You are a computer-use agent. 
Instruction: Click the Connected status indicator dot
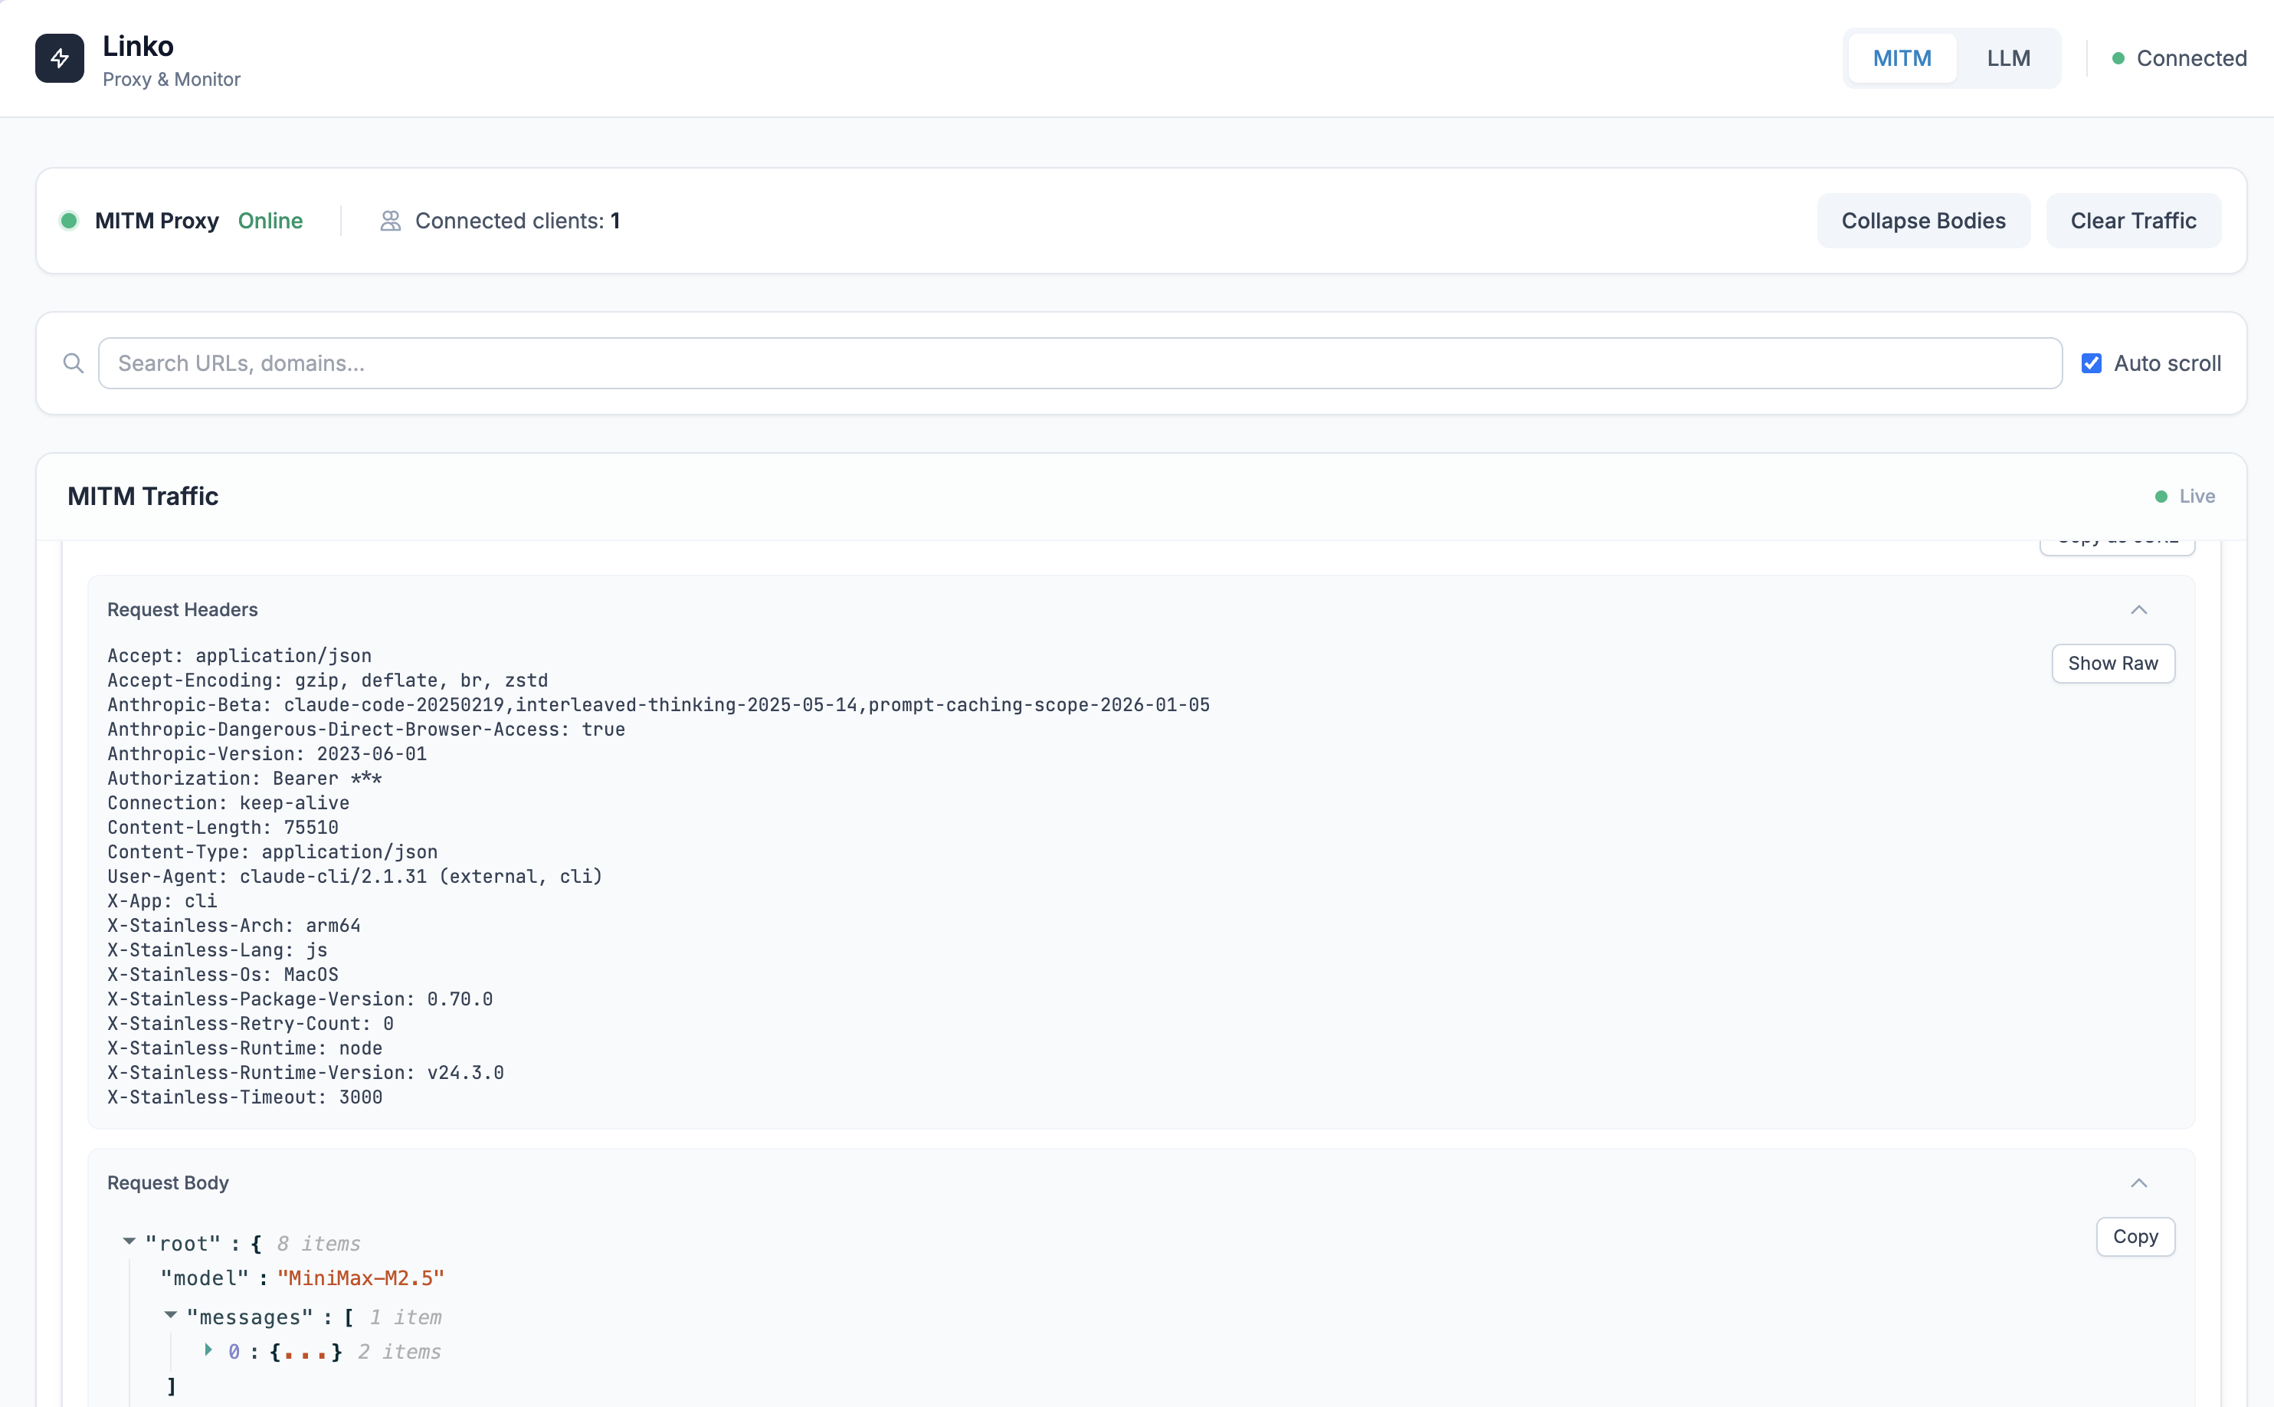point(2118,58)
